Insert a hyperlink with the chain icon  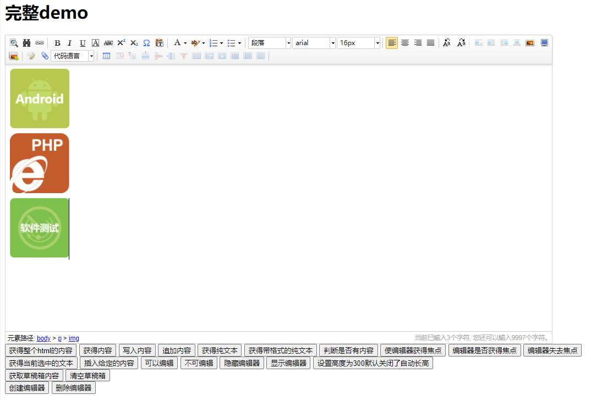[40, 43]
